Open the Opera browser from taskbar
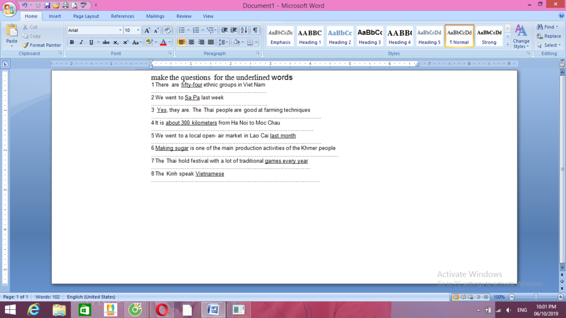 (x=162, y=310)
